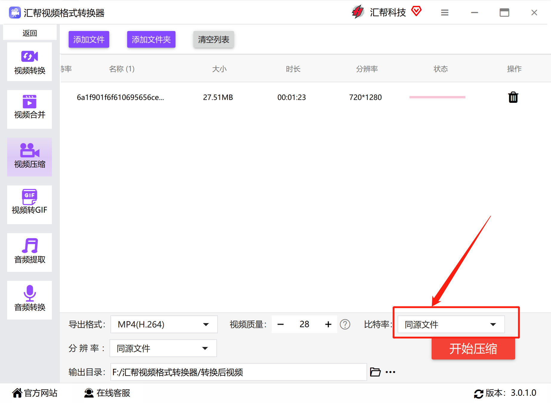551x403 pixels.
Task: Click the 分辨率 column header
Action: pos(367,69)
